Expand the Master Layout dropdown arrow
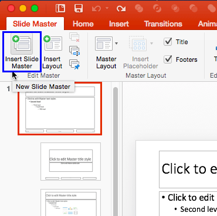 tap(116, 44)
